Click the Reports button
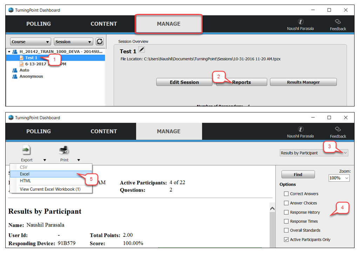 point(241,82)
